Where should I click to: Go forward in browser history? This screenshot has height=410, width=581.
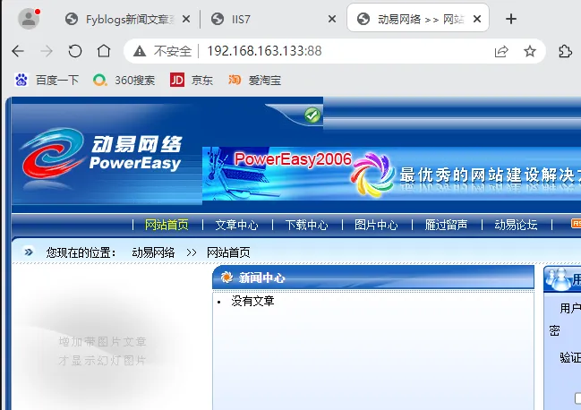(x=47, y=51)
